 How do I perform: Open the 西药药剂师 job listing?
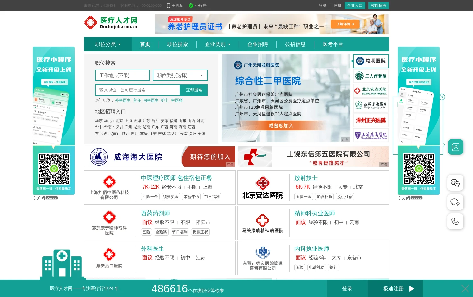point(155,213)
